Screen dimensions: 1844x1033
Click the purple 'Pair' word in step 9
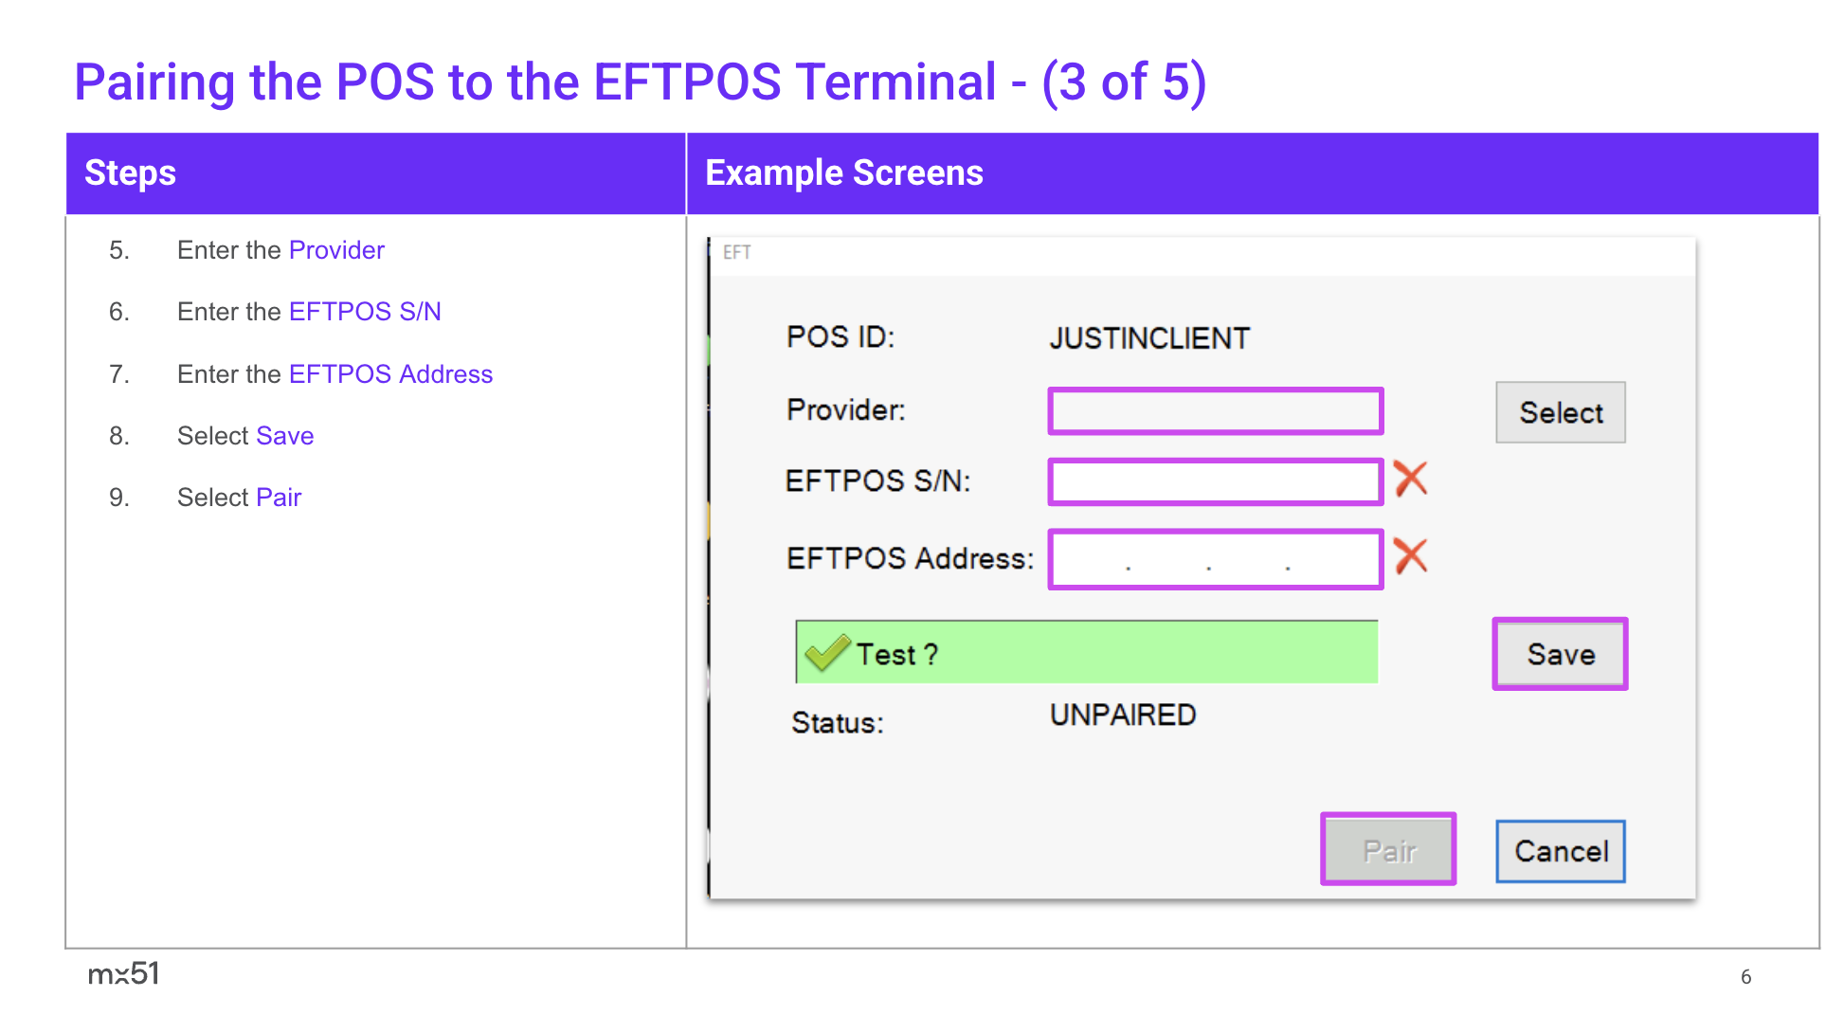(279, 498)
